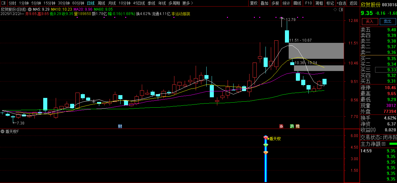Click the 涨停 value 10.46
Screen dimensions: 397x183
[390, 88]
